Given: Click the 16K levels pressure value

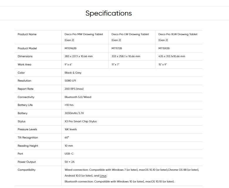Looking at the screenshot, I should 71,129.
